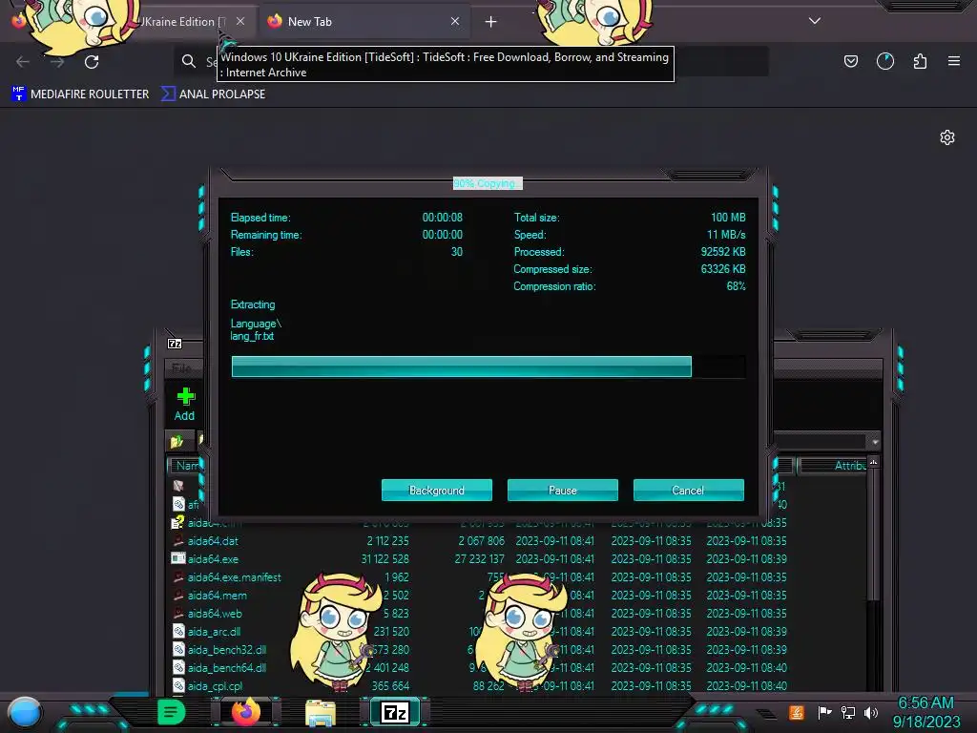
Task: Select the aida_bench32.dll entry
Action: click(x=227, y=649)
